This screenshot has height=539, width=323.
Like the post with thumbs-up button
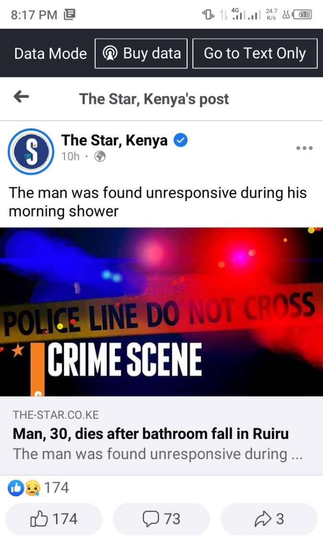[54, 519]
